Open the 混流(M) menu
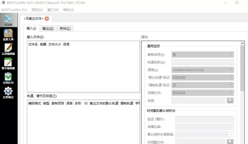The height and width of the screenshot is (144, 248). click(x=37, y=10)
